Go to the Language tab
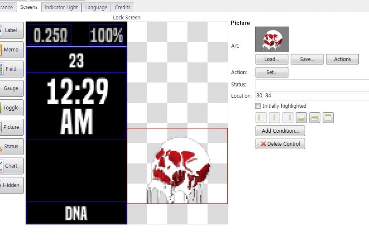This screenshot has height=251, width=369. click(x=96, y=8)
